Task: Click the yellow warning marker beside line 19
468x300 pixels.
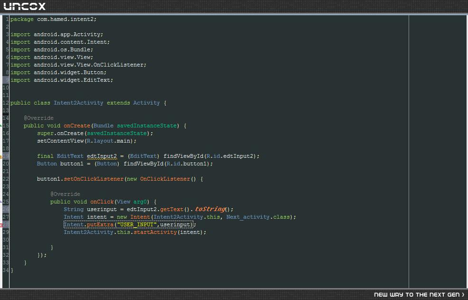Action: click(1, 156)
